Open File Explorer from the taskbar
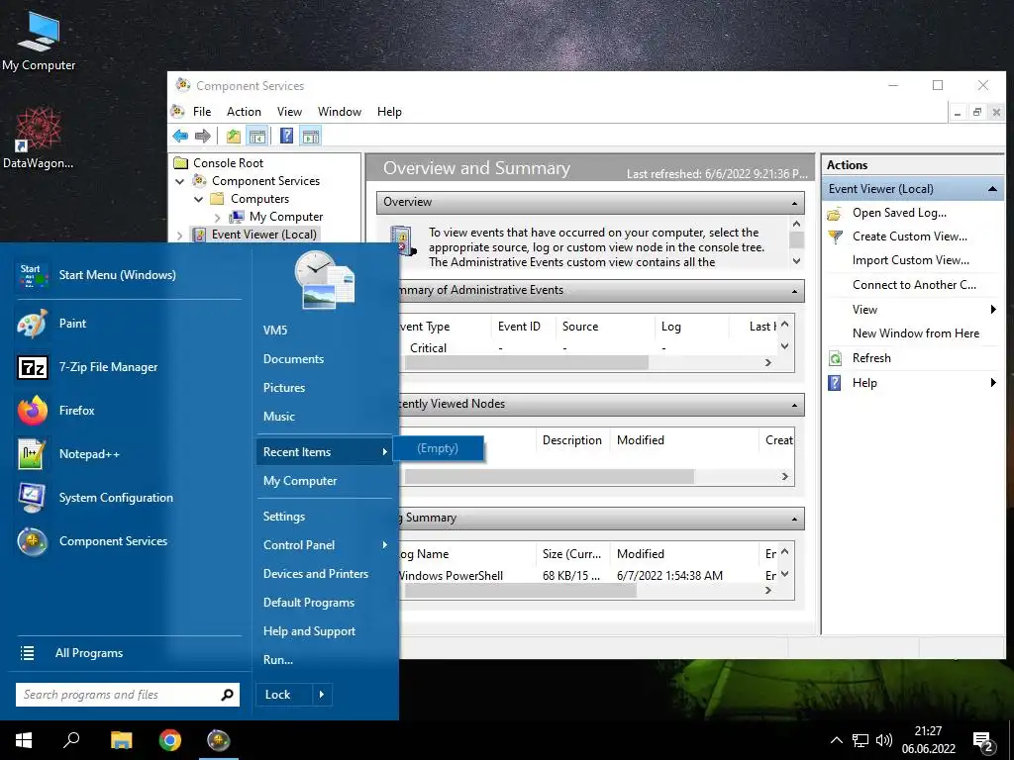The width and height of the screenshot is (1014, 760). pyautogui.click(x=121, y=740)
